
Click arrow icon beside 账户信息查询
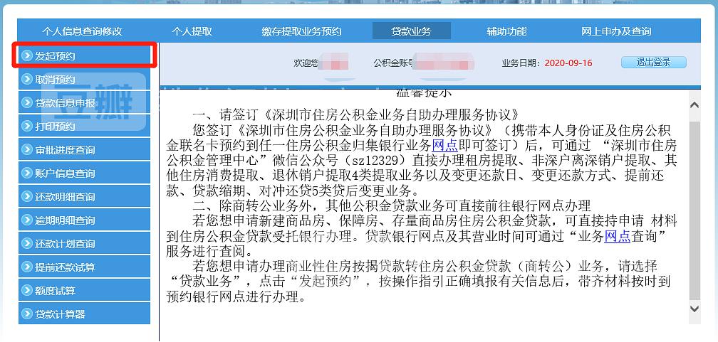[26, 173]
